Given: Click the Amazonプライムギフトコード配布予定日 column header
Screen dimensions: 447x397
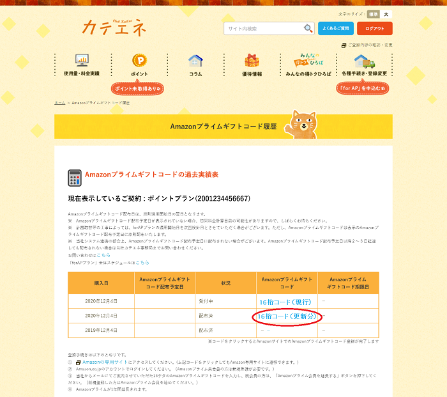Looking at the screenshot, I should [x=165, y=283].
